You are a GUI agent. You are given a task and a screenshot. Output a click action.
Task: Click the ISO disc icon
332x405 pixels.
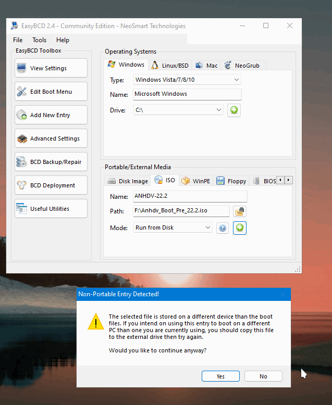(158, 180)
